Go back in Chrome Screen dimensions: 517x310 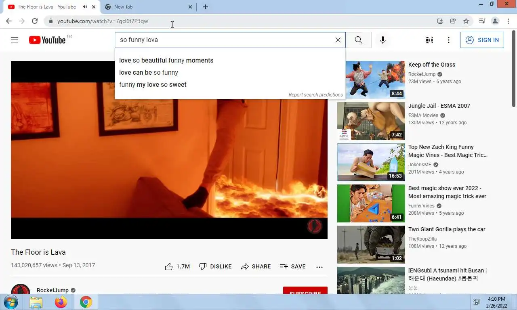(x=9, y=21)
